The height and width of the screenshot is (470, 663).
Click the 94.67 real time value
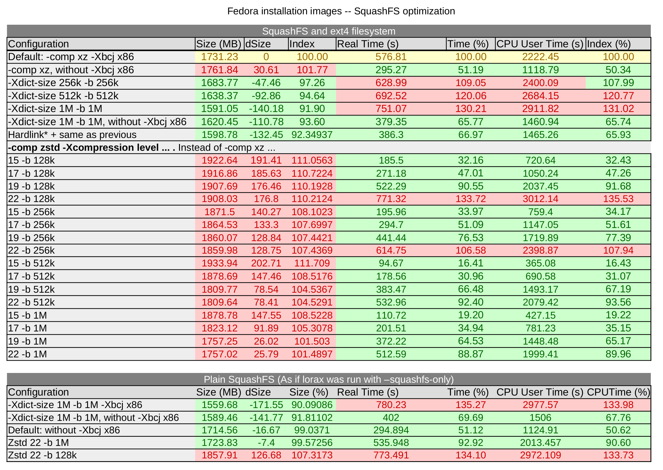pos(391,263)
